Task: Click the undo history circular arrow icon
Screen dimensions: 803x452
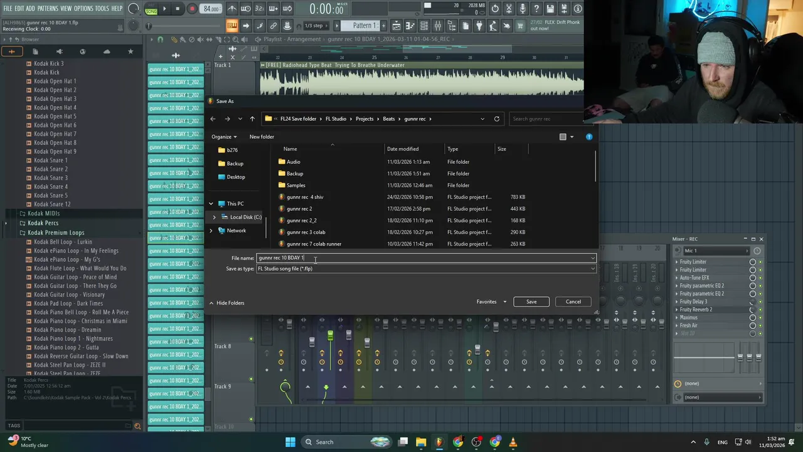Action: coord(495,9)
